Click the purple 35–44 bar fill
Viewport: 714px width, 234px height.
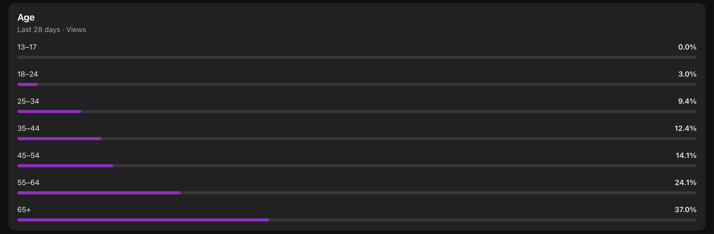(x=59, y=138)
